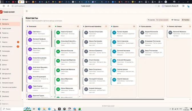Click the hamburger menu icon above Контакты

click(27, 11)
